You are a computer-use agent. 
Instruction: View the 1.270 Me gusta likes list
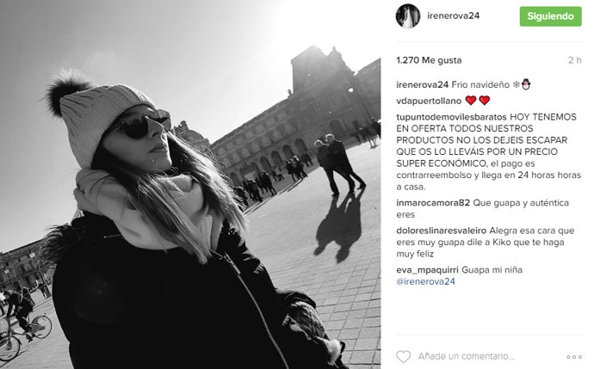429,60
